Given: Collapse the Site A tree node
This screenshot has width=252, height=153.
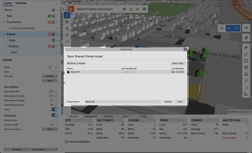Looking at the screenshot, I should pyautogui.click(x=2, y=10).
